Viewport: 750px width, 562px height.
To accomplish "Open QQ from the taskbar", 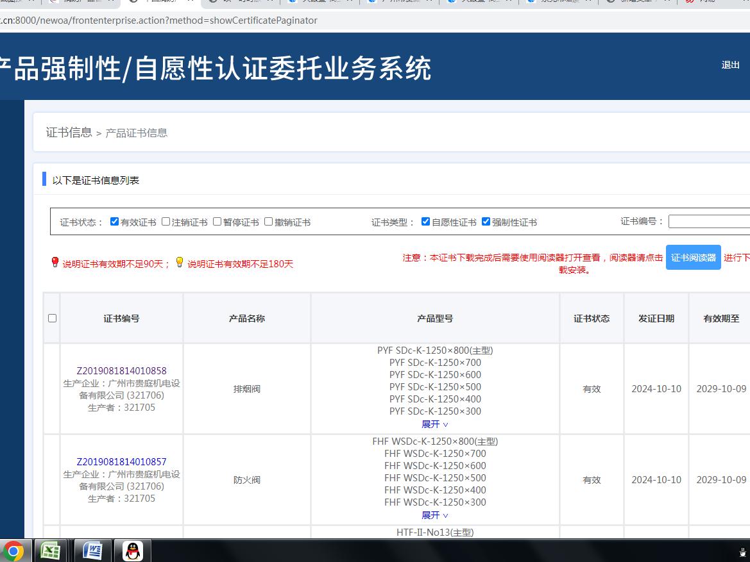I will click(133, 550).
